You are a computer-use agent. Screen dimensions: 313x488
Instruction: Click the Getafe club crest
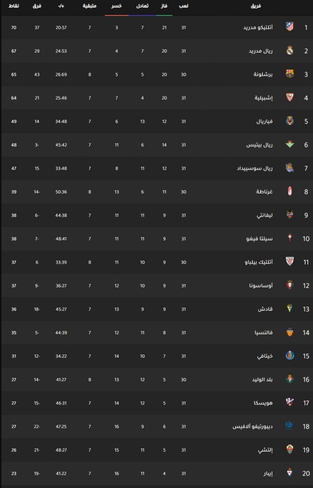[290, 356]
